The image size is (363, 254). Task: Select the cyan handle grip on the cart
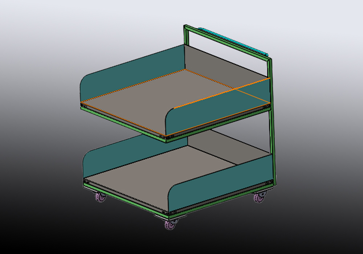pos(232,40)
